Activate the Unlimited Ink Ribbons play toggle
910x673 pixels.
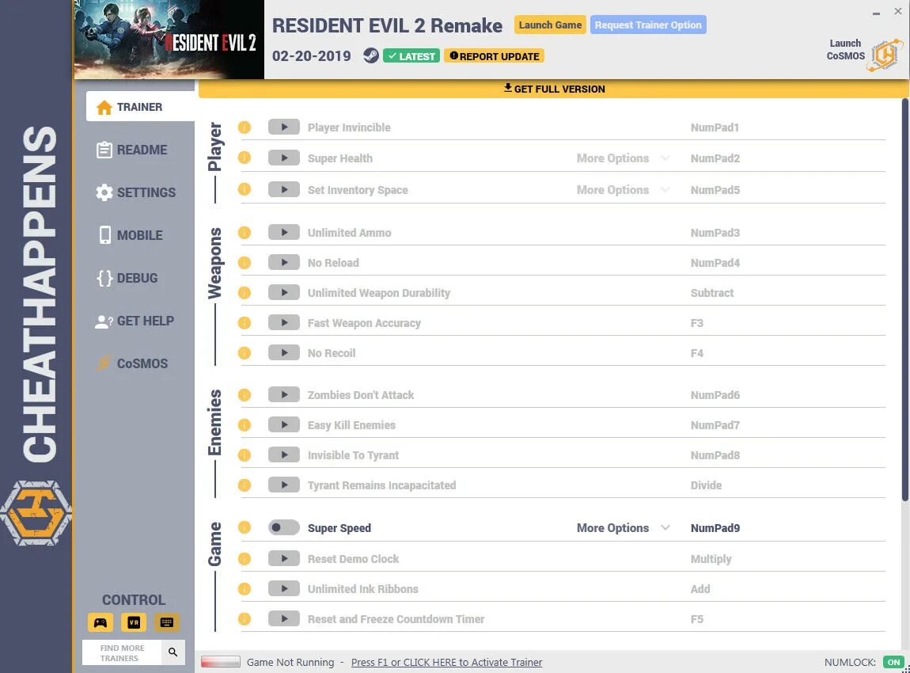coord(284,588)
